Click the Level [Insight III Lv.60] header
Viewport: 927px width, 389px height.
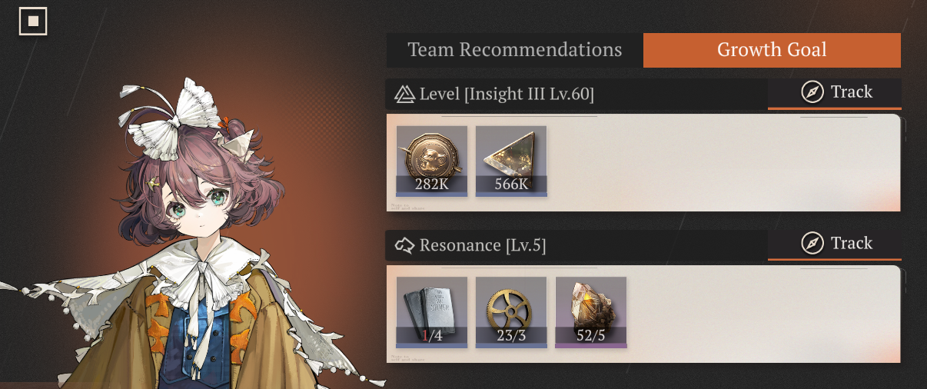507,95
